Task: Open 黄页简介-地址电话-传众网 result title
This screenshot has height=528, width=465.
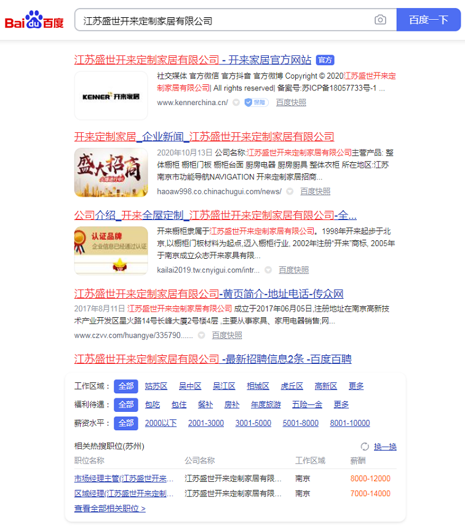Action: [209, 294]
